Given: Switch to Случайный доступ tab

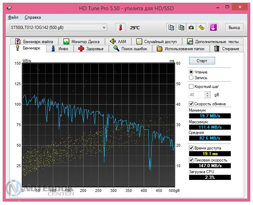Looking at the screenshot, I should tap(157, 42).
